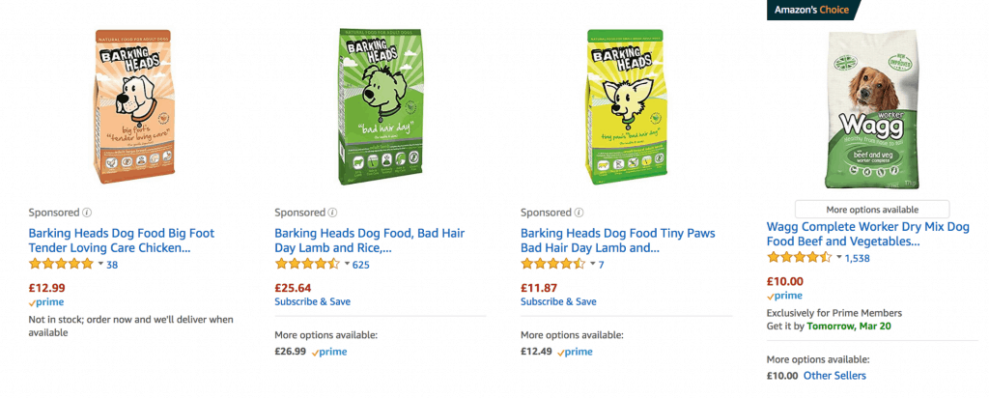This screenshot has width=989, height=398.
Task: Click the Sponsored info icon on Bad Hair Day listing
Action: pos(334,213)
